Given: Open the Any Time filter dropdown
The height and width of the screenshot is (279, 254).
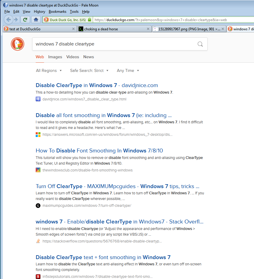Looking at the screenshot, I should 128,71.
